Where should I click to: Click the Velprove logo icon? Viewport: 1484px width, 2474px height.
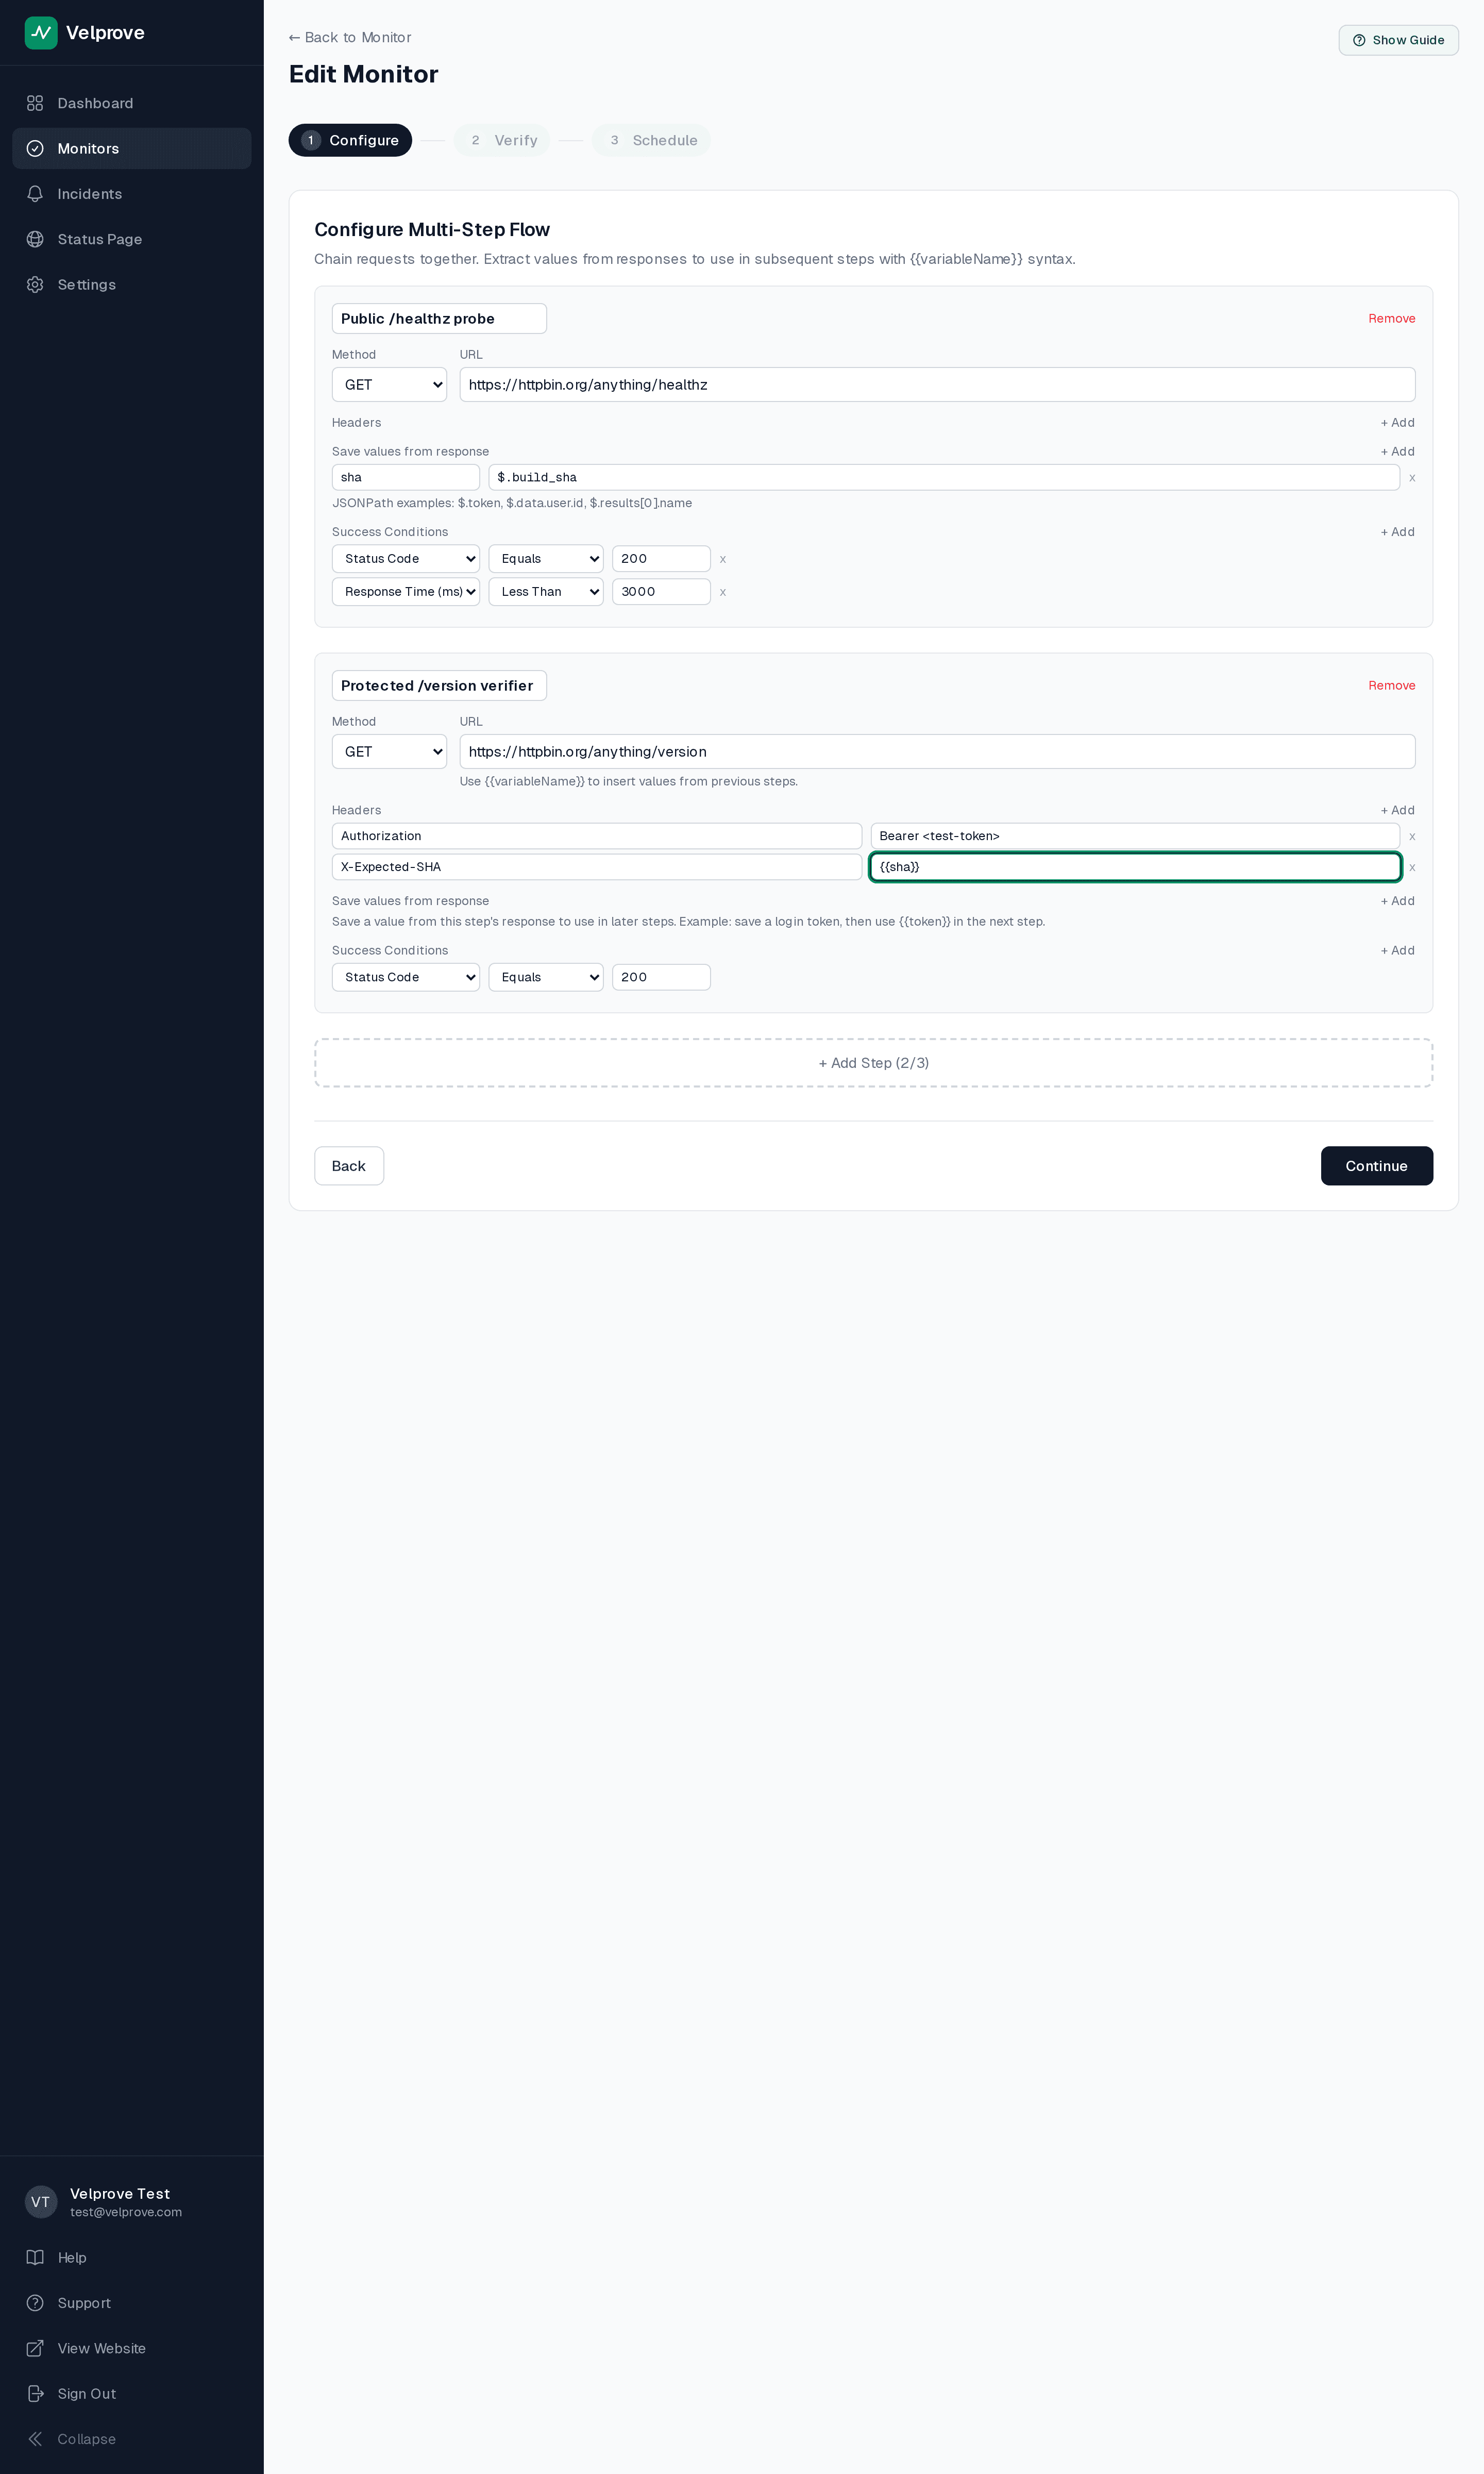point(41,33)
